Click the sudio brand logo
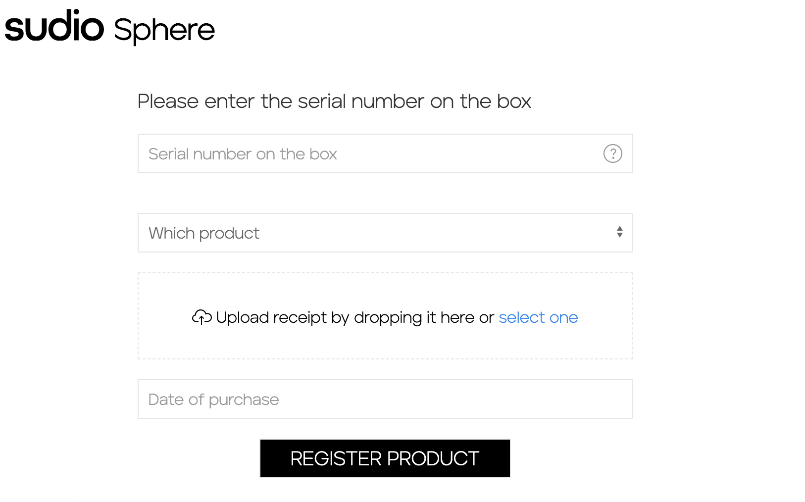 click(x=54, y=26)
